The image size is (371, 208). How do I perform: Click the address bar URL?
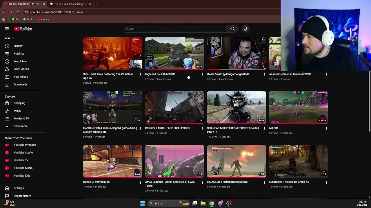click(57, 12)
